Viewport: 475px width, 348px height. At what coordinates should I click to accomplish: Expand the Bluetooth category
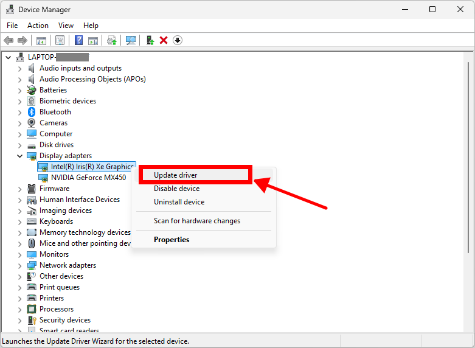click(x=19, y=112)
